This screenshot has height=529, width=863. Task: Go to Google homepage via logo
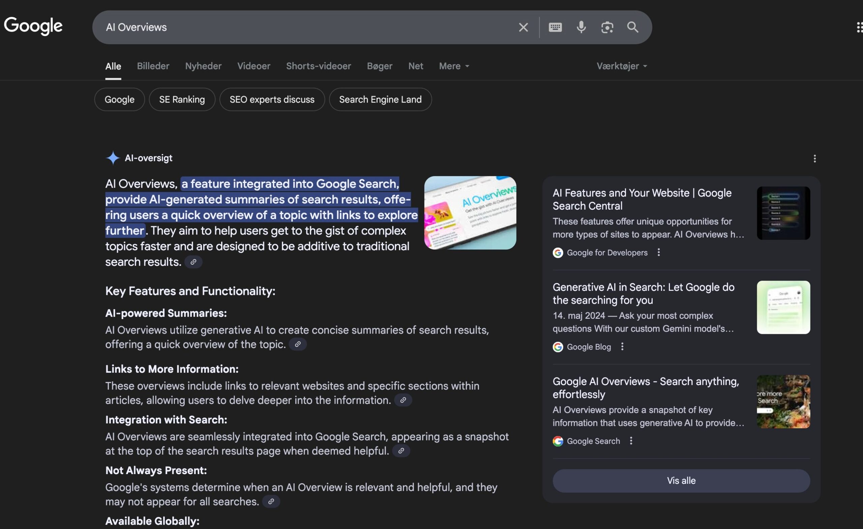click(33, 26)
